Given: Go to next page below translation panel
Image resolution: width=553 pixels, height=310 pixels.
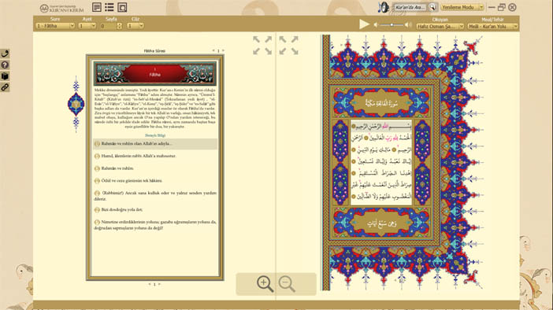Looking at the screenshot, I should [159, 284].
